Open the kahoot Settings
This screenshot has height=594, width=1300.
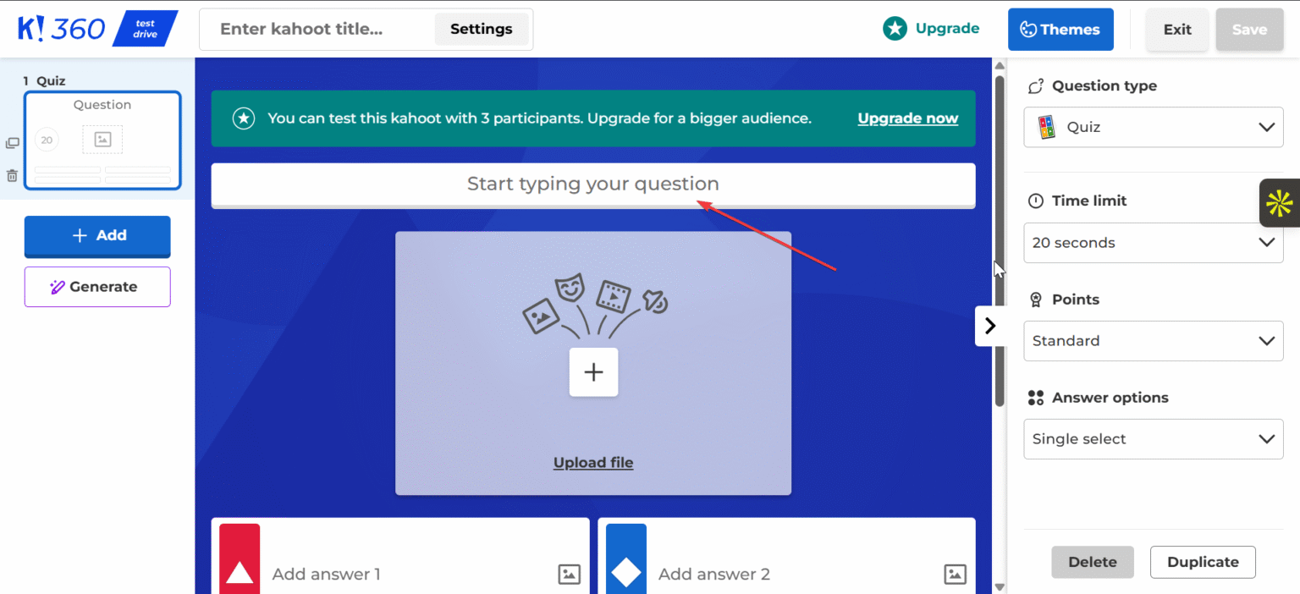[x=481, y=29]
